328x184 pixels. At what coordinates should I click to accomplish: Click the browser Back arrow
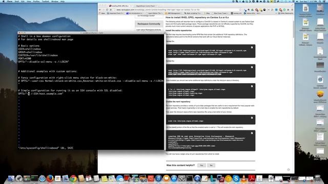pos(100,10)
